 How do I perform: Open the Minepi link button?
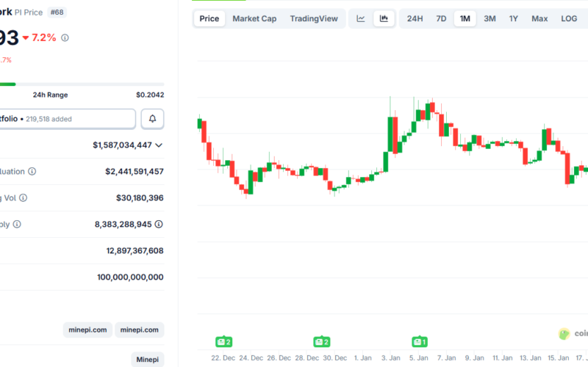coord(147,360)
